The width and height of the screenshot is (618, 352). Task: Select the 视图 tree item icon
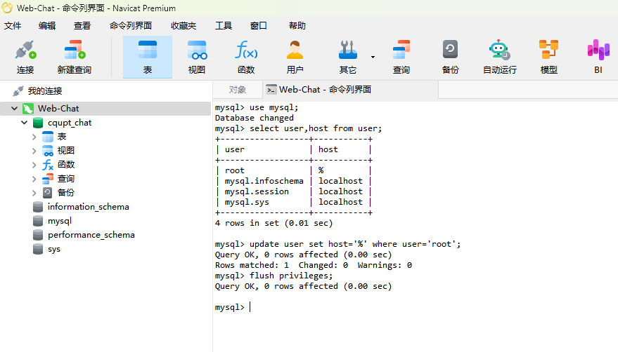pyautogui.click(x=48, y=151)
